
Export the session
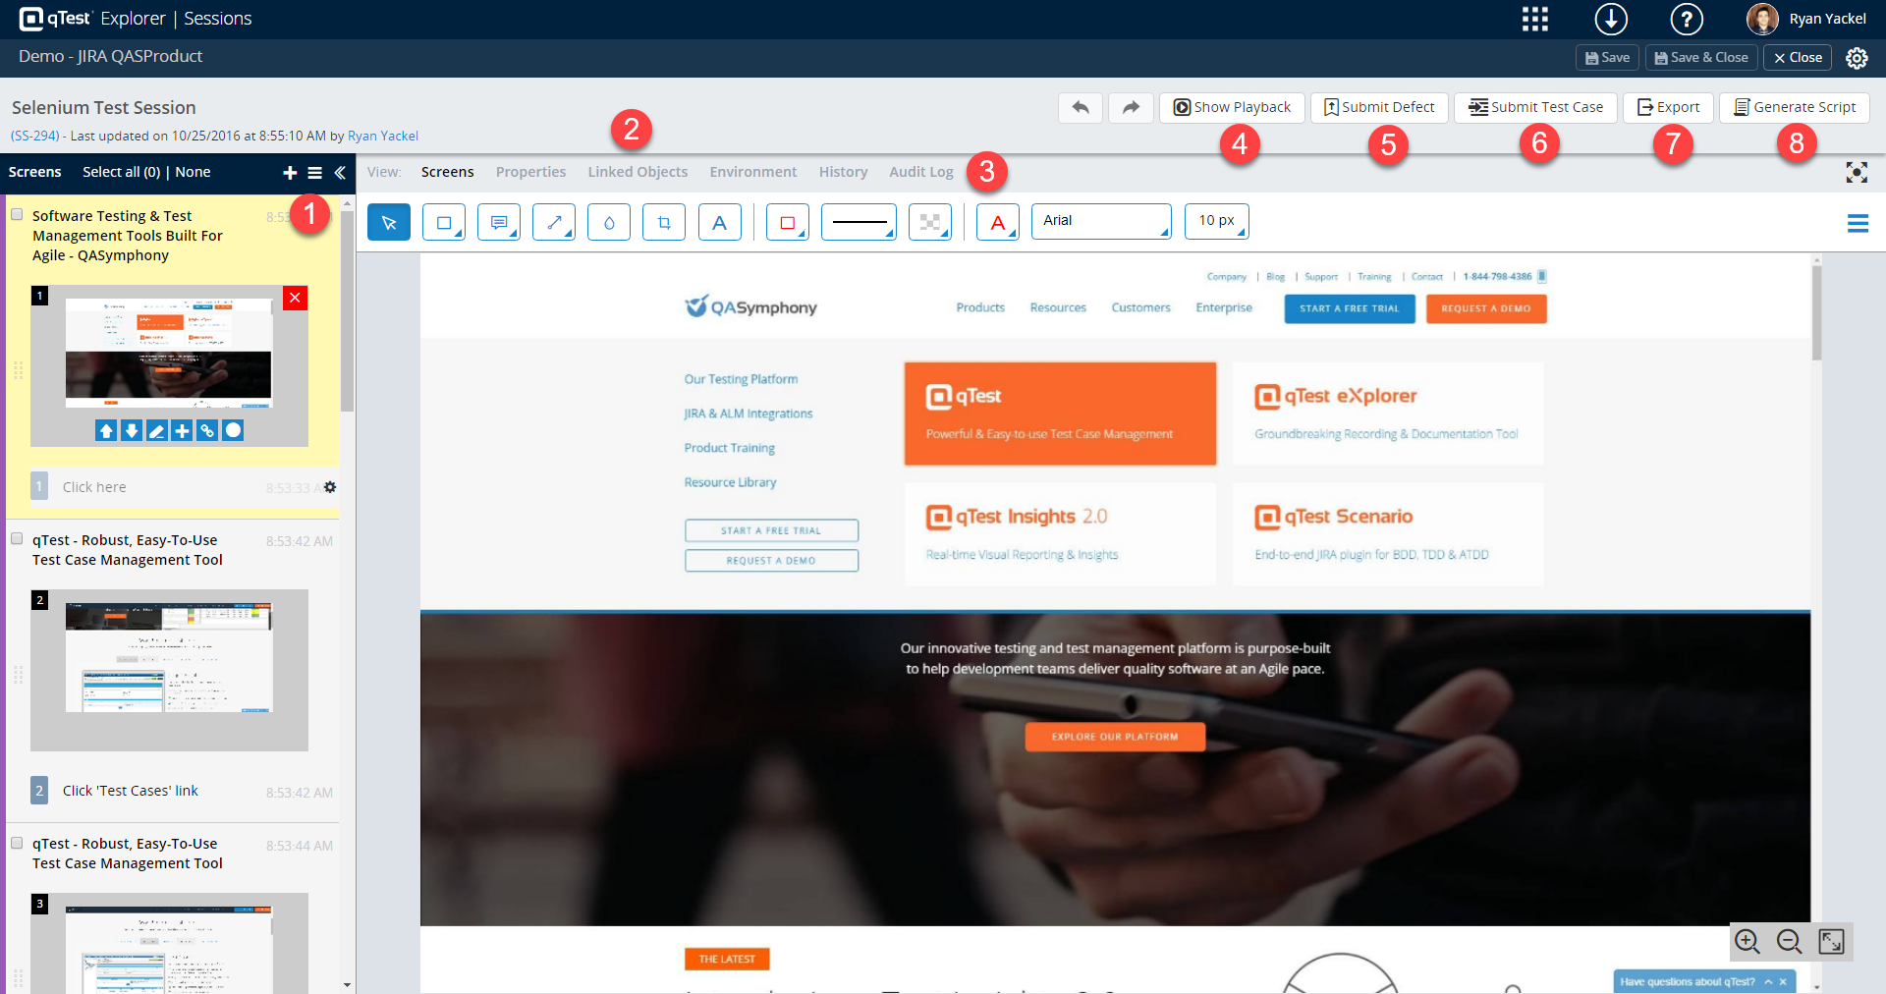click(1668, 107)
